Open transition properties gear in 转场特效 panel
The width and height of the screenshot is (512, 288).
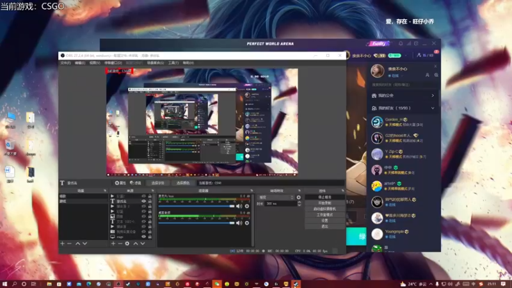pos(298,198)
